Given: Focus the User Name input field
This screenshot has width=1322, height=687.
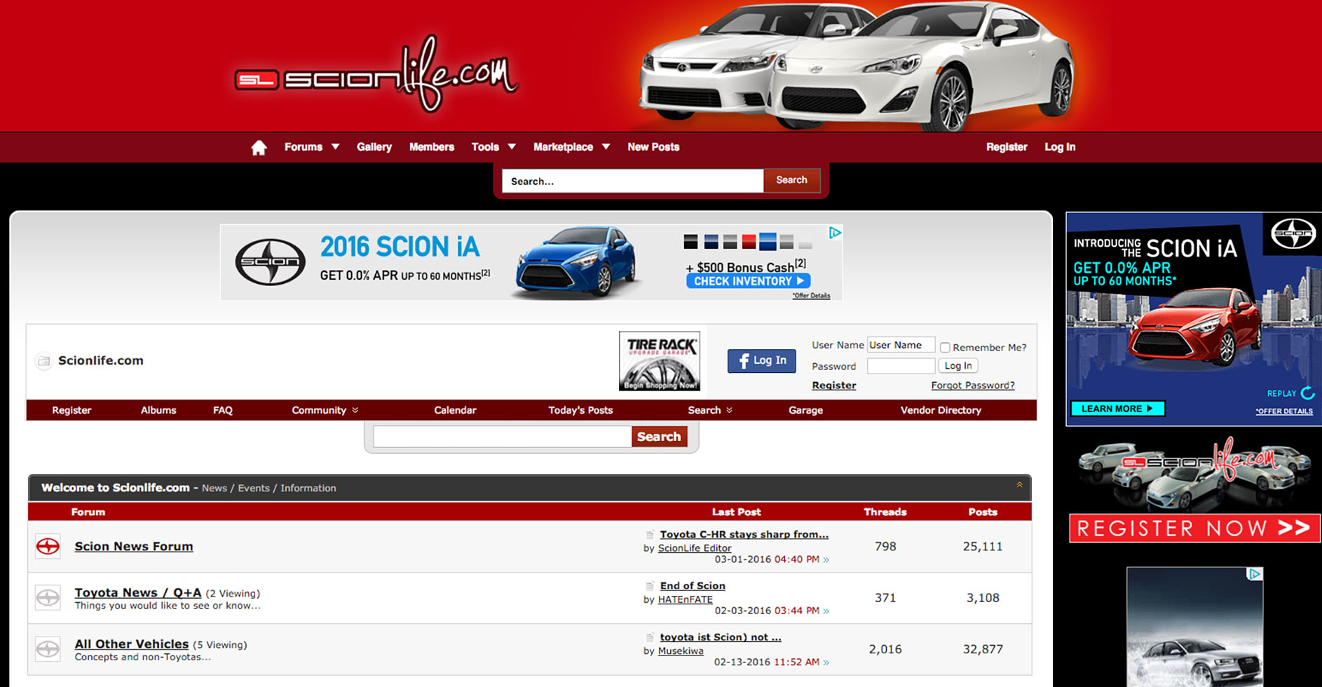Looking at the screenshot, I should [x=901, y=345].
